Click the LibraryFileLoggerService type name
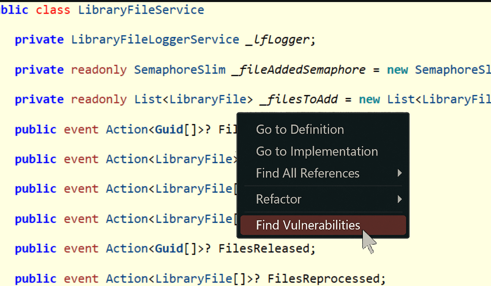Image resolution: width=491 pixels, height=286 pixels. 155,40
